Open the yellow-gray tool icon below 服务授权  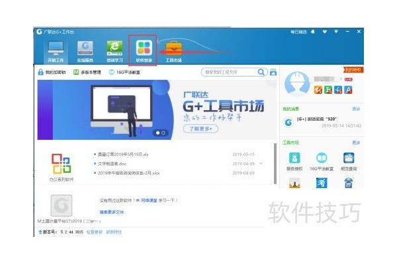294,183
